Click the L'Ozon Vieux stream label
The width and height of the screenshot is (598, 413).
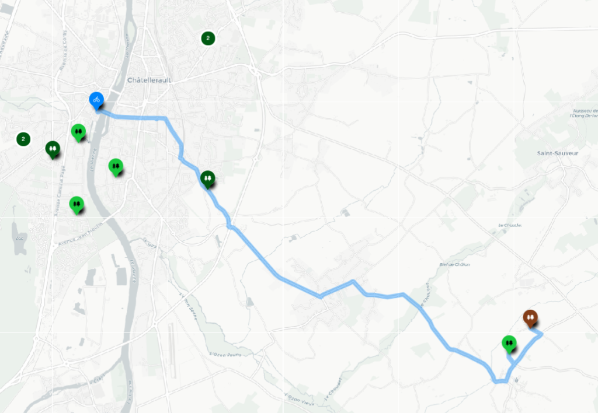click(300, 399)
